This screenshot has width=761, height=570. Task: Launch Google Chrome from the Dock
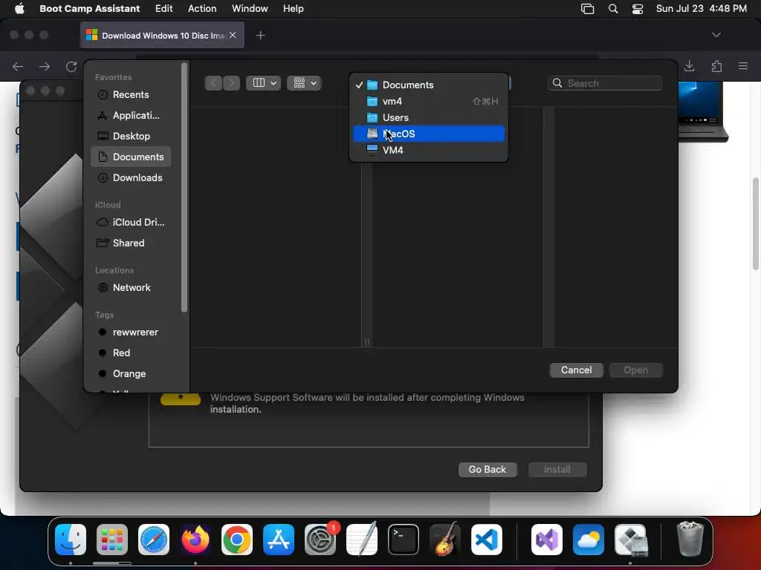pos(237,540)
